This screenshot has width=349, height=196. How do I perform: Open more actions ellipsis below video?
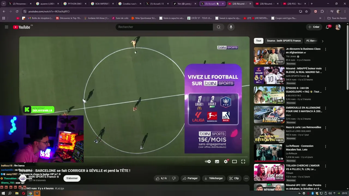pos(246,178)
